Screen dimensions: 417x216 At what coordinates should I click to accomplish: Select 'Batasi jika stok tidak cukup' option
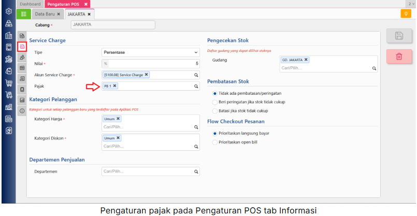tap(215, 111)
